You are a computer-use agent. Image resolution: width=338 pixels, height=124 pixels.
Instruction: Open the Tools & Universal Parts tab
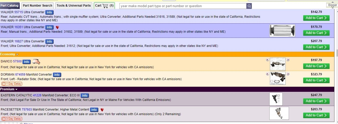[73, 6]
